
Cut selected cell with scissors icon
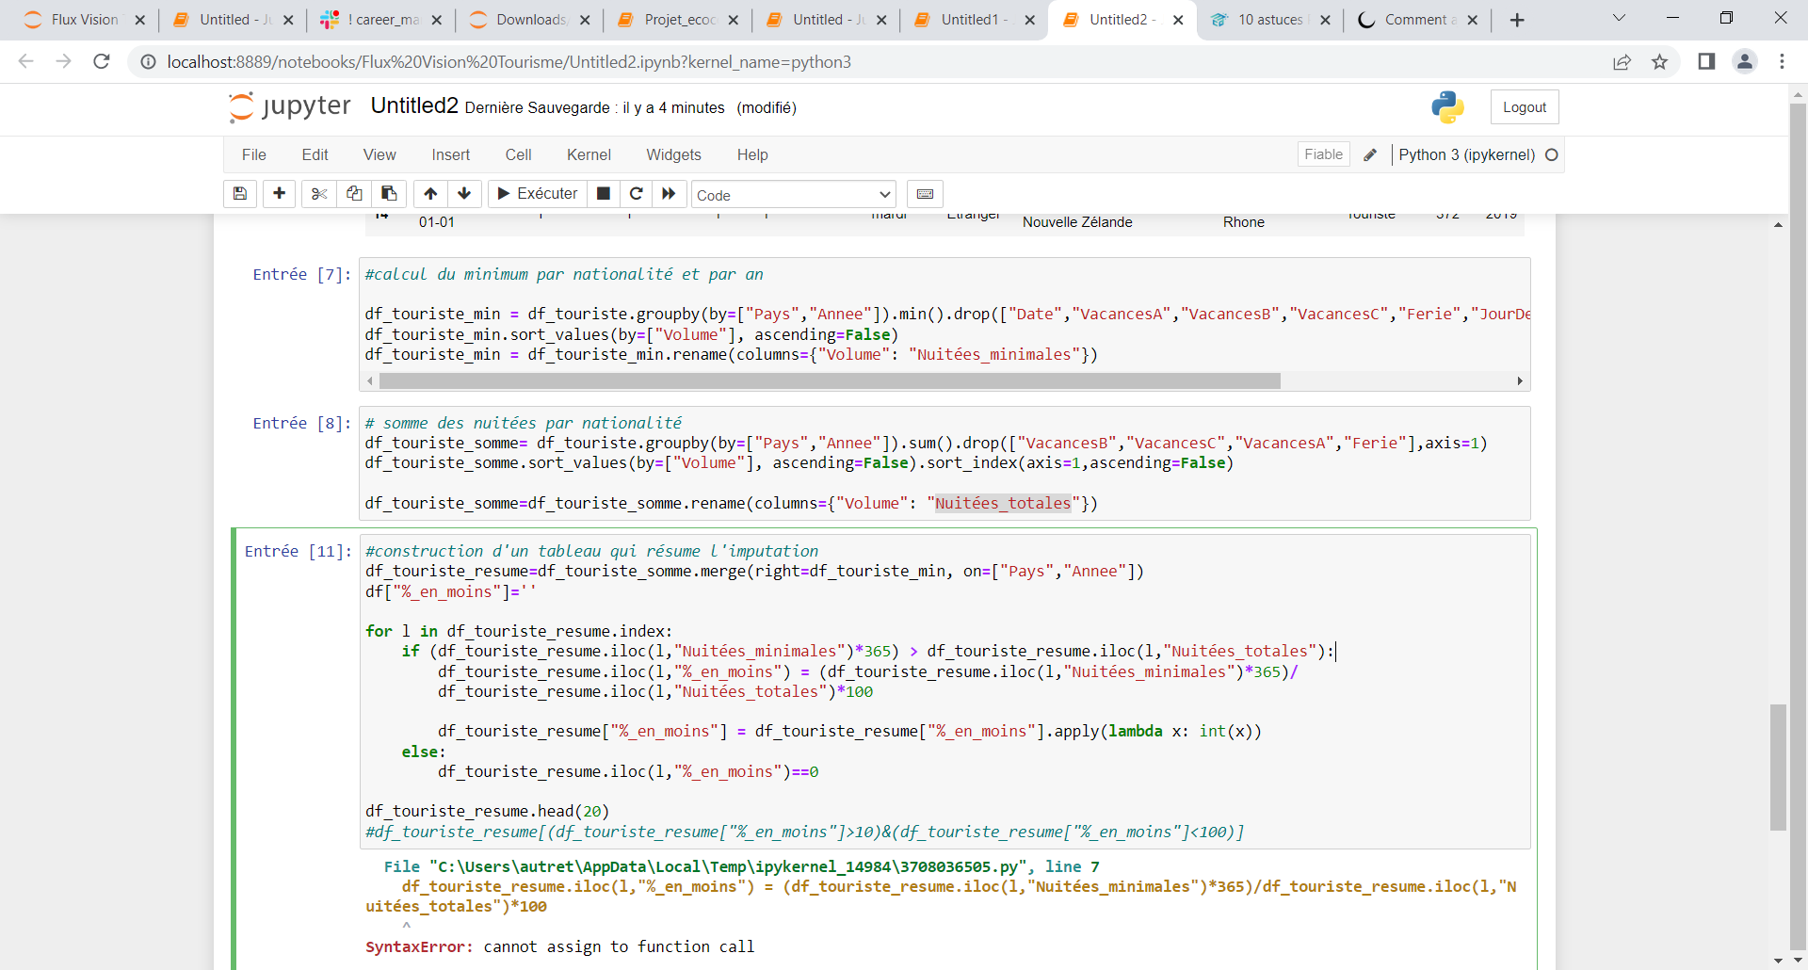tap(319, 194)
